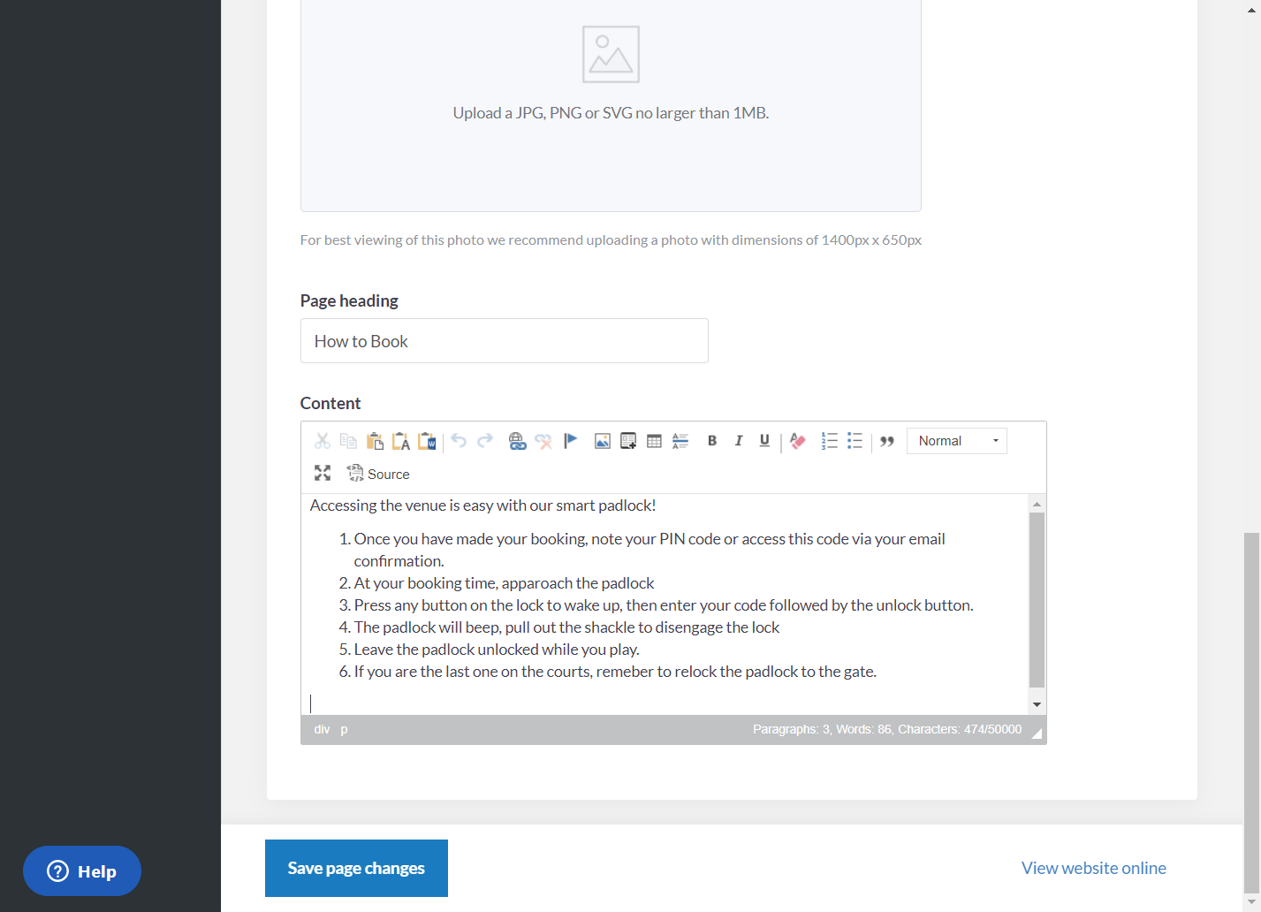
Task: Click the Unlink icon
Action: point(543,441)
